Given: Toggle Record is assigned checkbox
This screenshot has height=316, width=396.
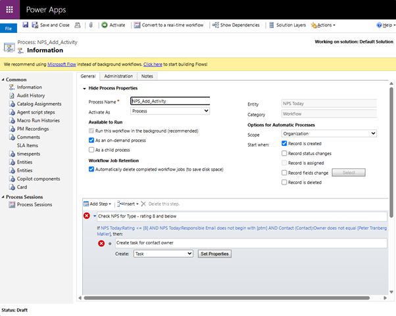Looking at the screenshot, I should click(x=284, y=163).
